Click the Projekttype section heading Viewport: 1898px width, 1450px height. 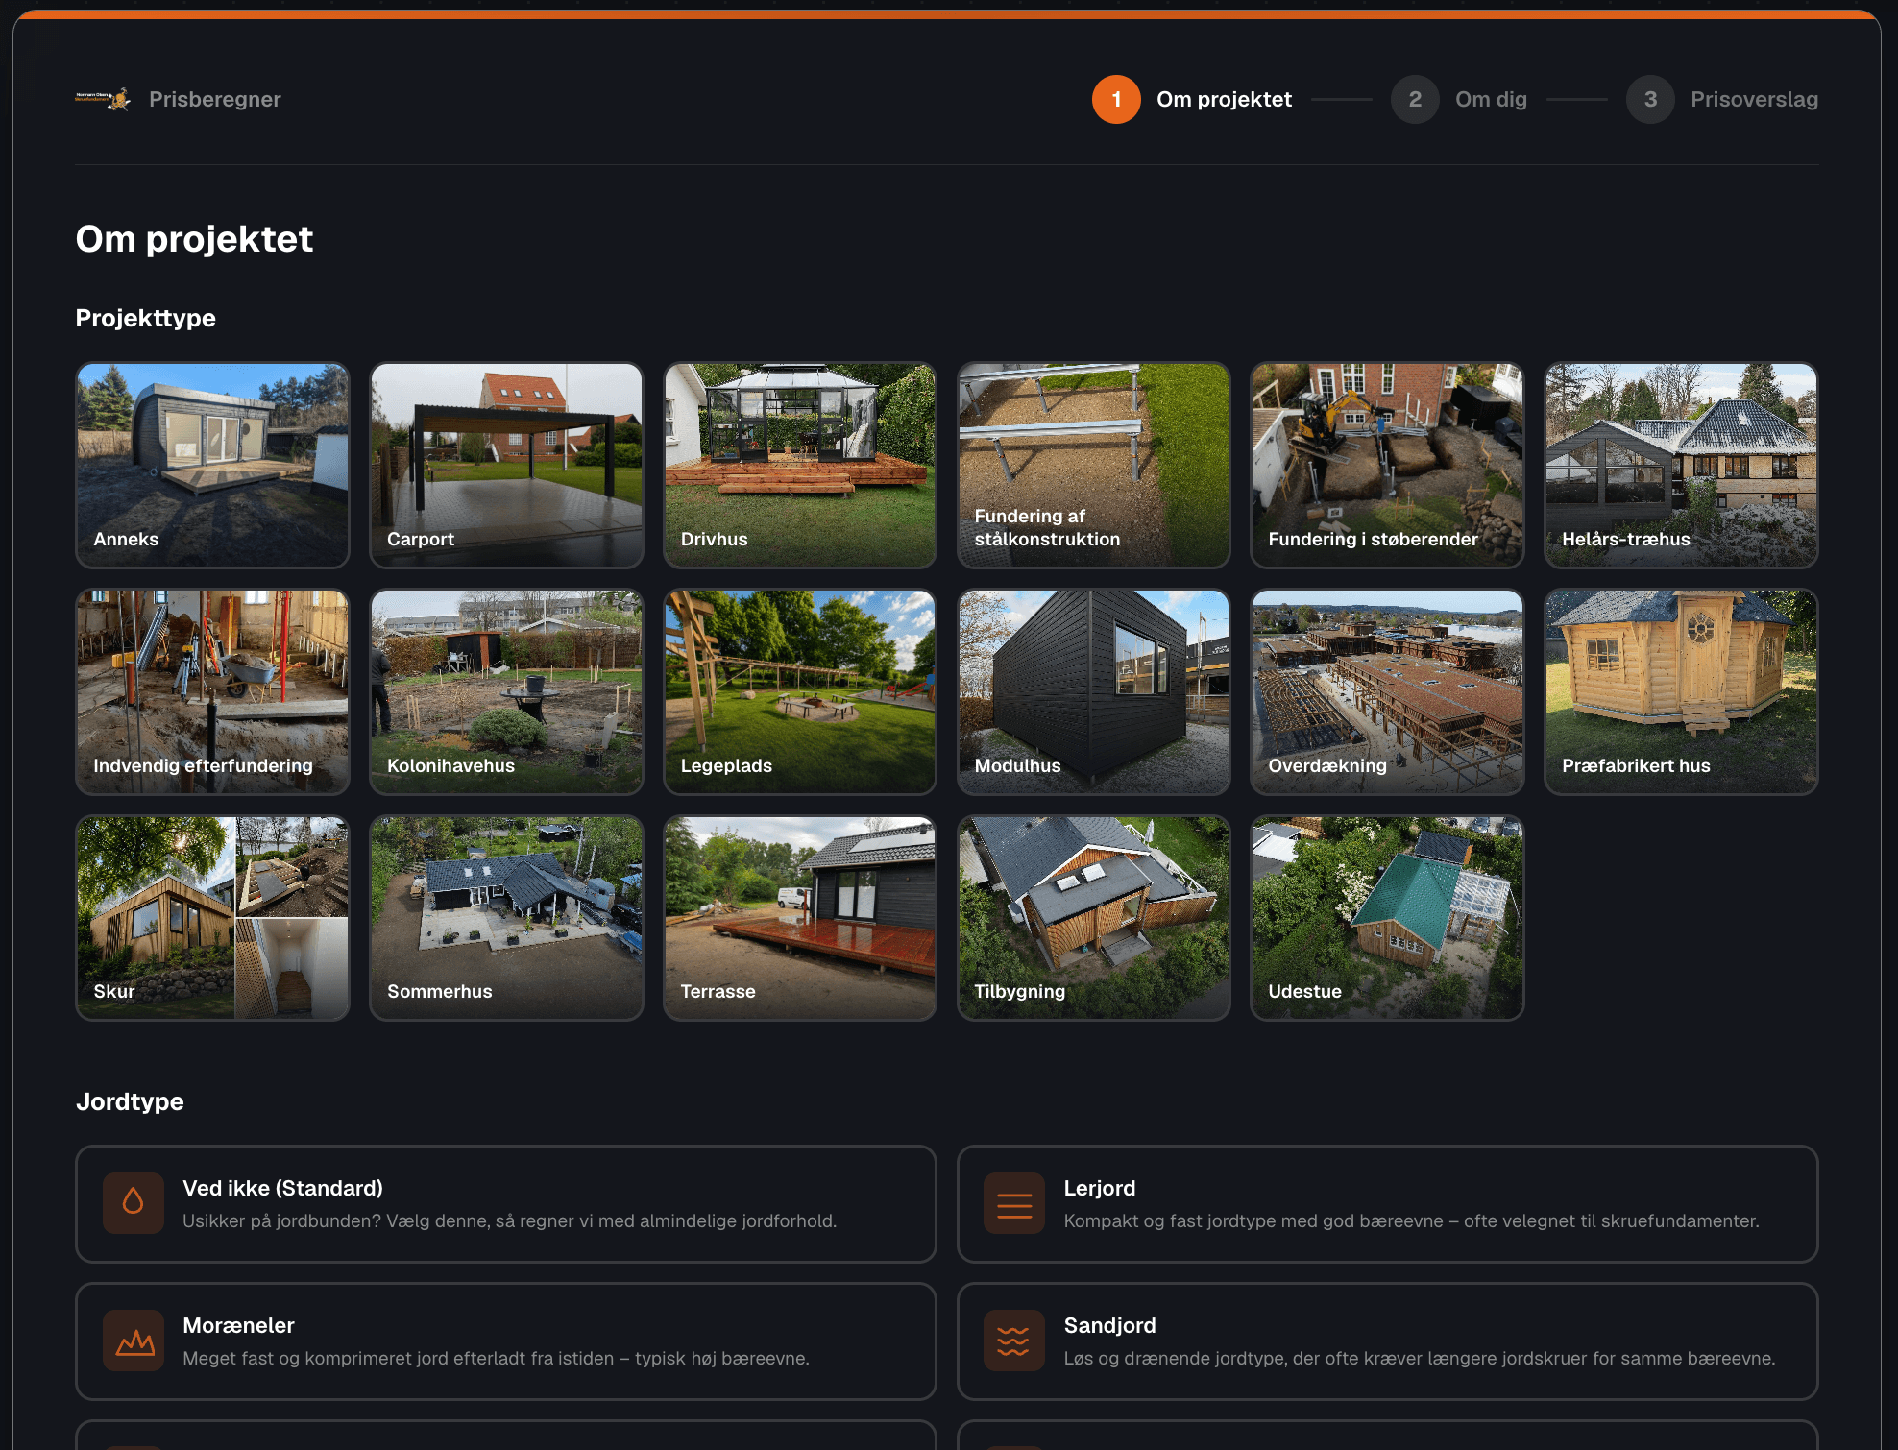pos(146,318)
